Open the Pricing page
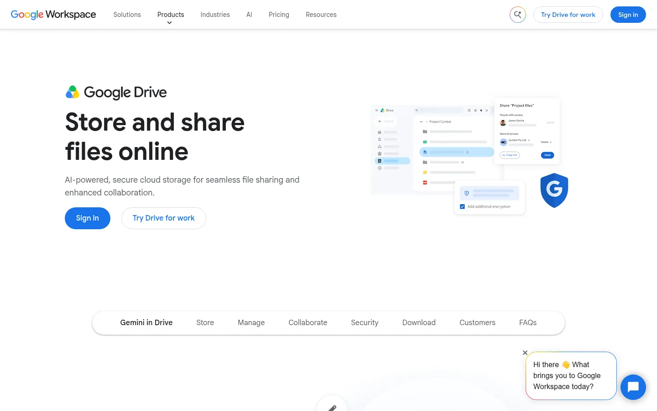This screenshot has height=411, width=657. tap(279, 15)
